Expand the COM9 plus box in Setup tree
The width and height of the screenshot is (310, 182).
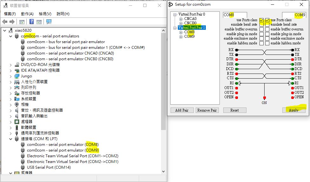181,37
